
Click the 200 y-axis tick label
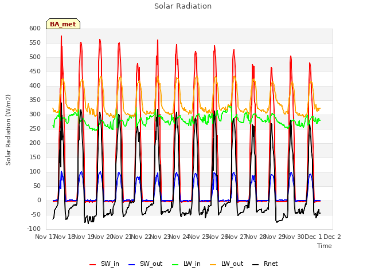pyautogui.click(x=35, y=143)
